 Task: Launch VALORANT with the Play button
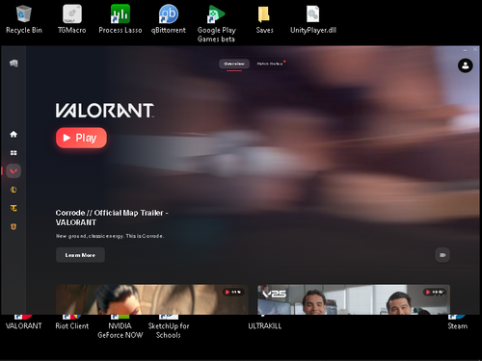click(x=81, y=138)
